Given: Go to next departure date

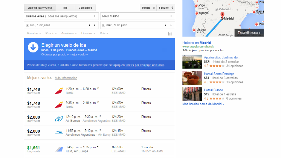Looking at the screenshot, I should (x=95, y=25).
